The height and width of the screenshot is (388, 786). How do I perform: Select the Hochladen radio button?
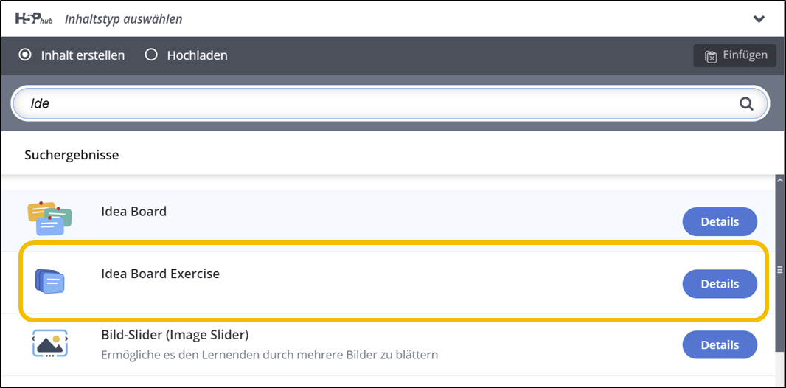[151, 55]
